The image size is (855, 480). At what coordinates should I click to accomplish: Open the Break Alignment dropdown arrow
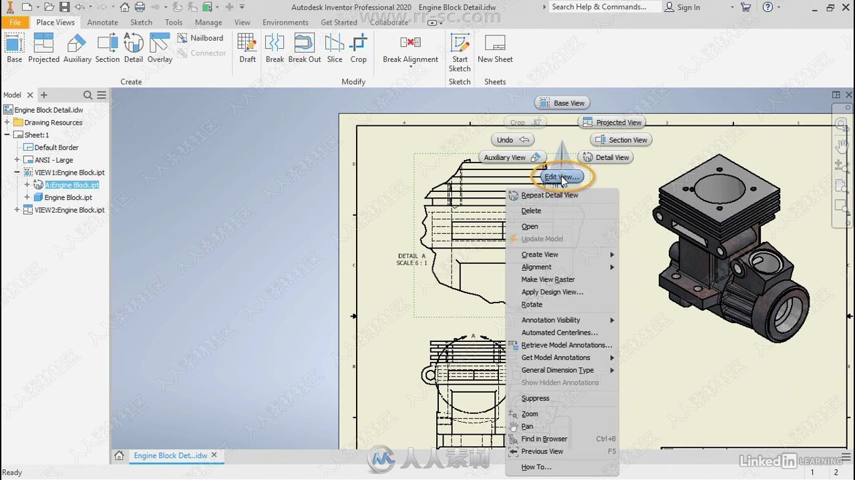[410, 67]
